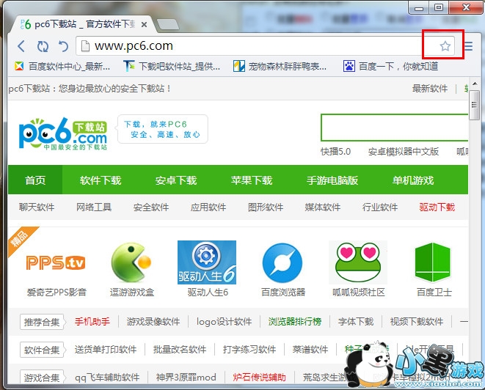Close the pc6下载站 tab
485x390 pixels.
click(144, 24)
